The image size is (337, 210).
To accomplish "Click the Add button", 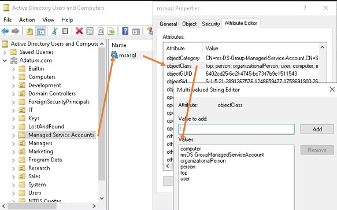I will click(x=317, y=130).
